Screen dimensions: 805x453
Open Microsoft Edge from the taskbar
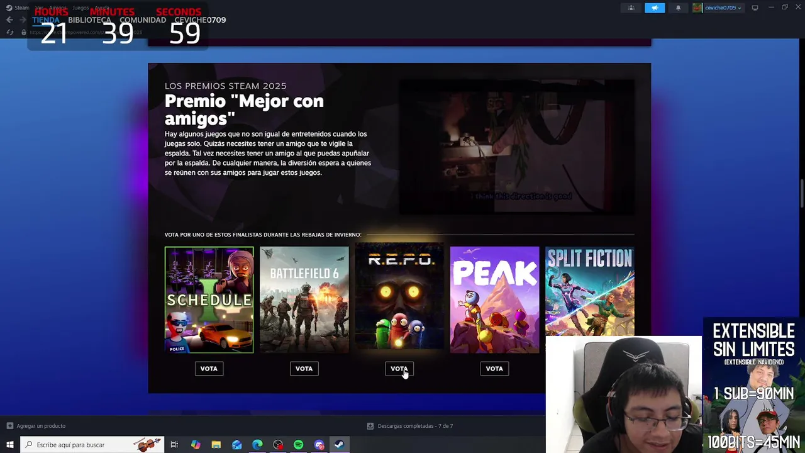tap(257, 445)
